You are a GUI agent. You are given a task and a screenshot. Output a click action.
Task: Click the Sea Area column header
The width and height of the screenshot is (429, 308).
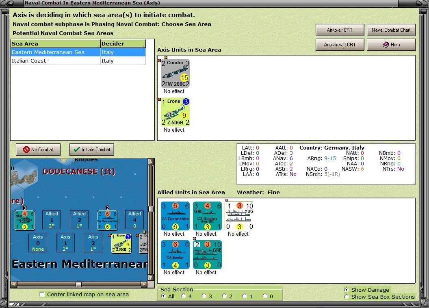56,43
